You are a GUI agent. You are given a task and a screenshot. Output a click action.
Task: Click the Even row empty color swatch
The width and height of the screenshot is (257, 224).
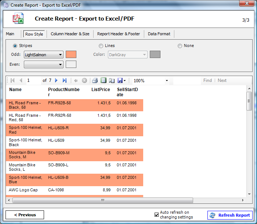pos(71,64)
